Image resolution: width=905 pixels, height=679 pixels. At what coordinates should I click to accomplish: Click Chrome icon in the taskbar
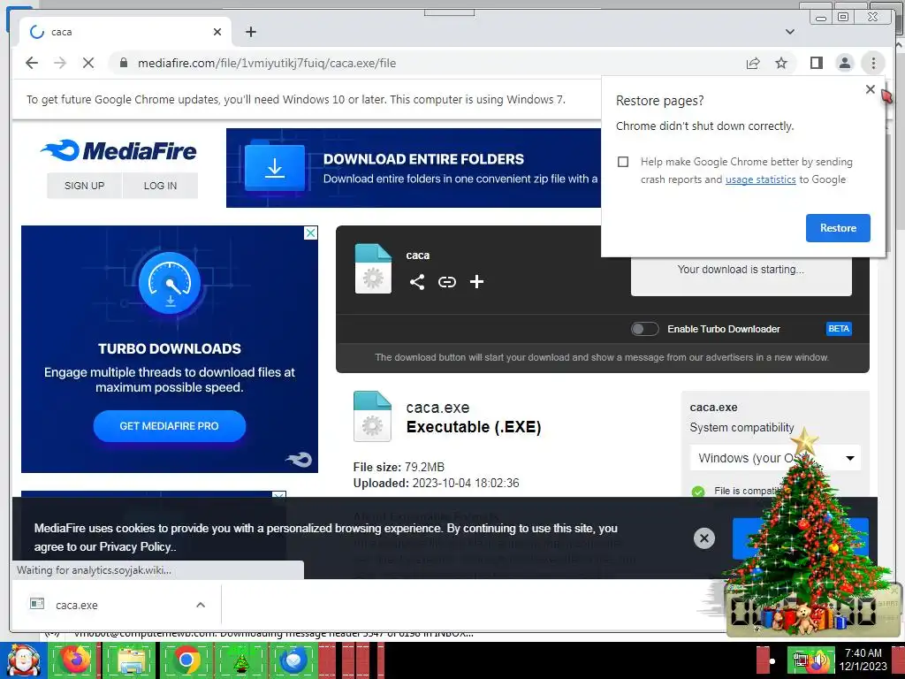pyautogui.click(x=186, y=660)
